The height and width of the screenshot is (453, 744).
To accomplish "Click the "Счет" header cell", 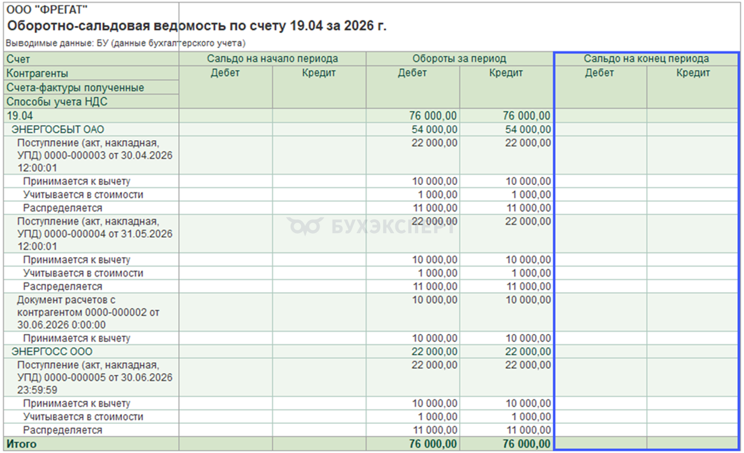I will (91, 59).
